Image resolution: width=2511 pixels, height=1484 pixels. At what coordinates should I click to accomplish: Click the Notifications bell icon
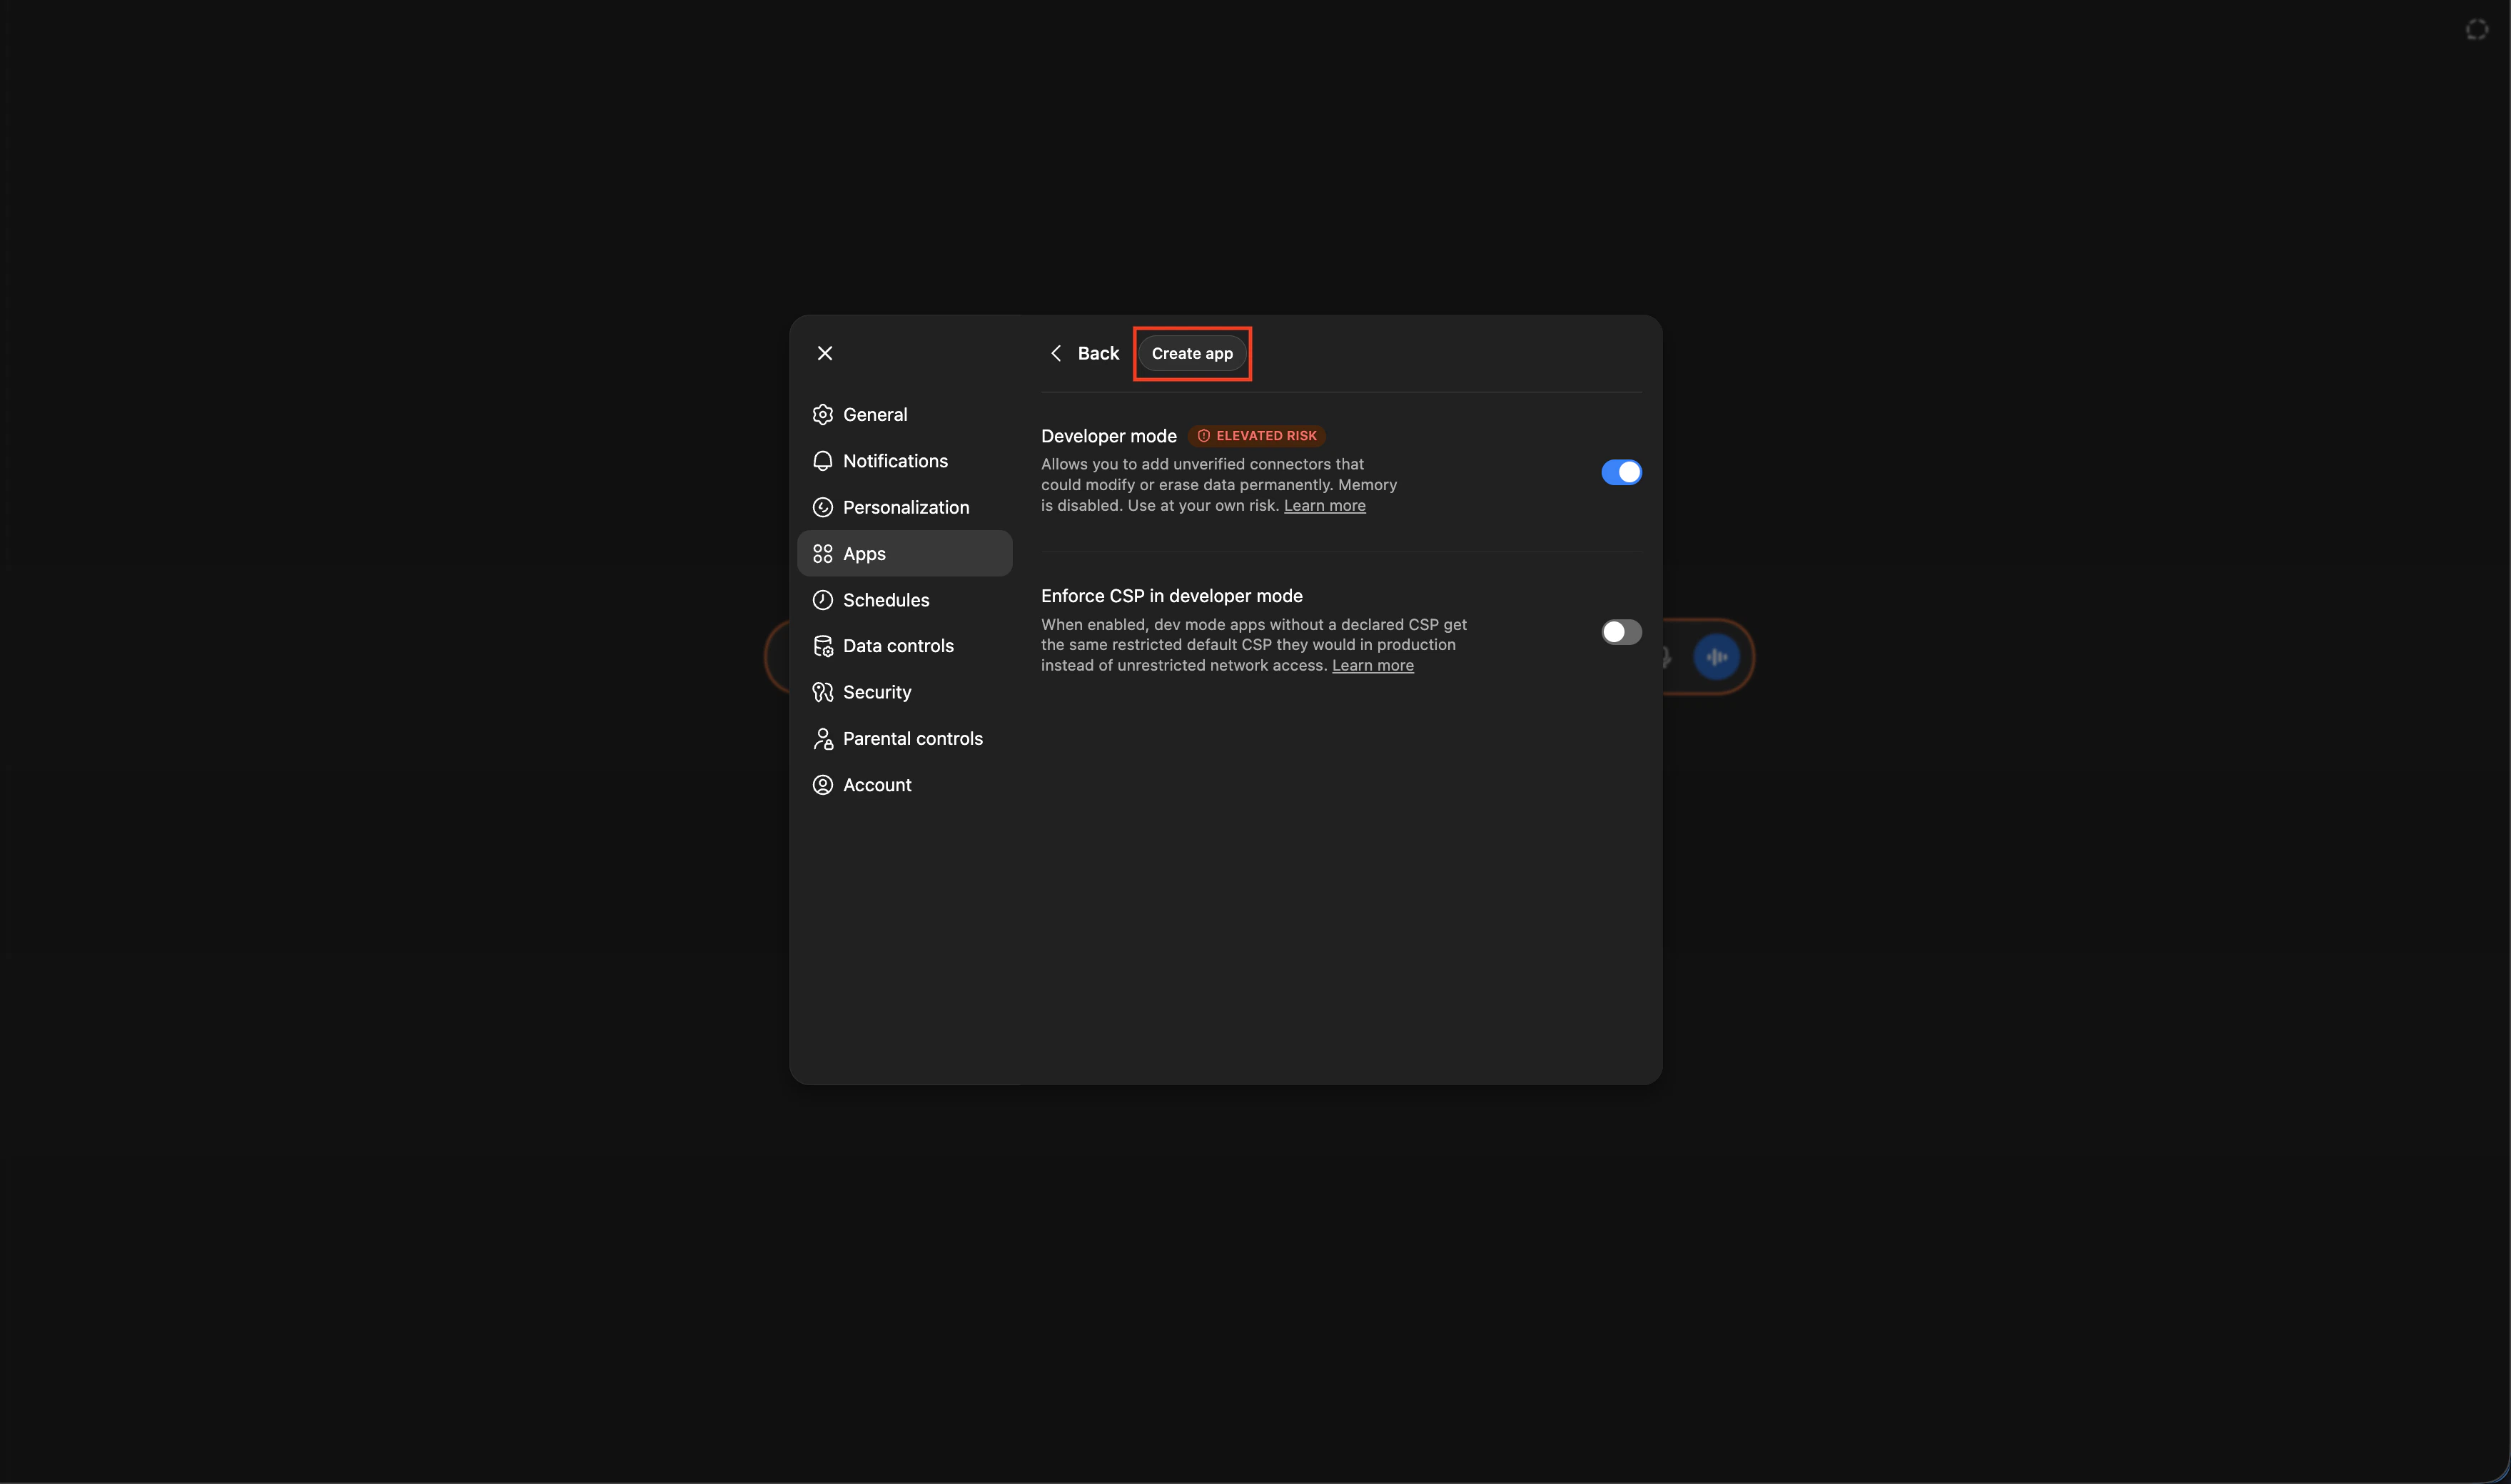(822, 461)
